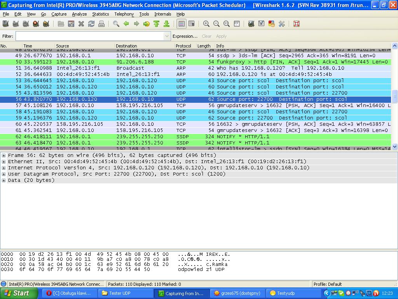Edit coloring rules icon
Screen dimensions: 398x299
click(x=272, y=24)
